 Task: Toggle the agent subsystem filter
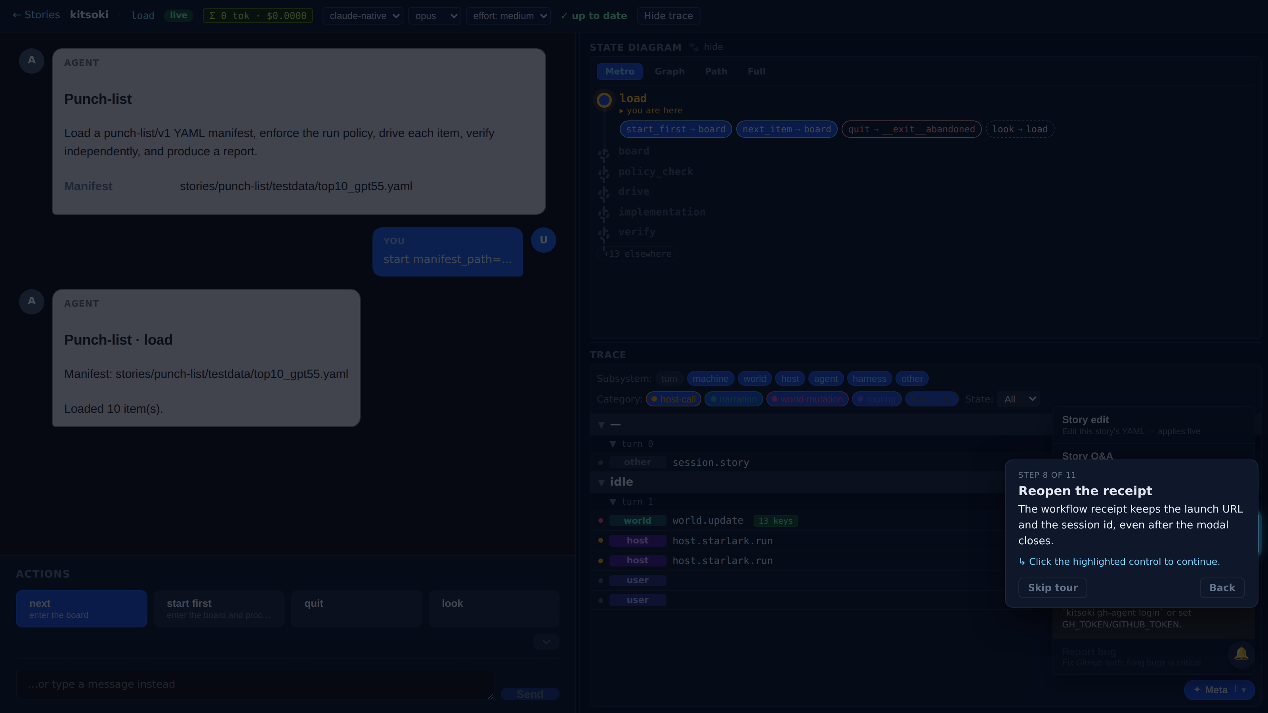[x=825, y=378]
